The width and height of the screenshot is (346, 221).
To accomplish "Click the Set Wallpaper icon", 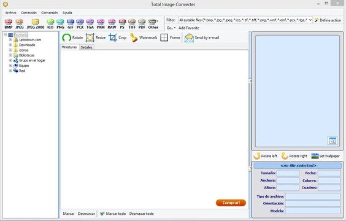I will click(315, 156).
